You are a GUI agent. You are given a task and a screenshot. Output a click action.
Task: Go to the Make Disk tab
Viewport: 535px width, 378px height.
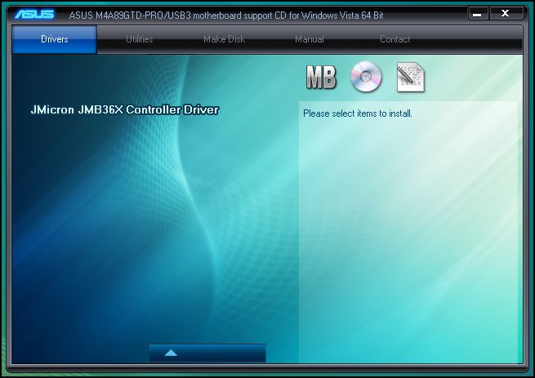(224, 39)
